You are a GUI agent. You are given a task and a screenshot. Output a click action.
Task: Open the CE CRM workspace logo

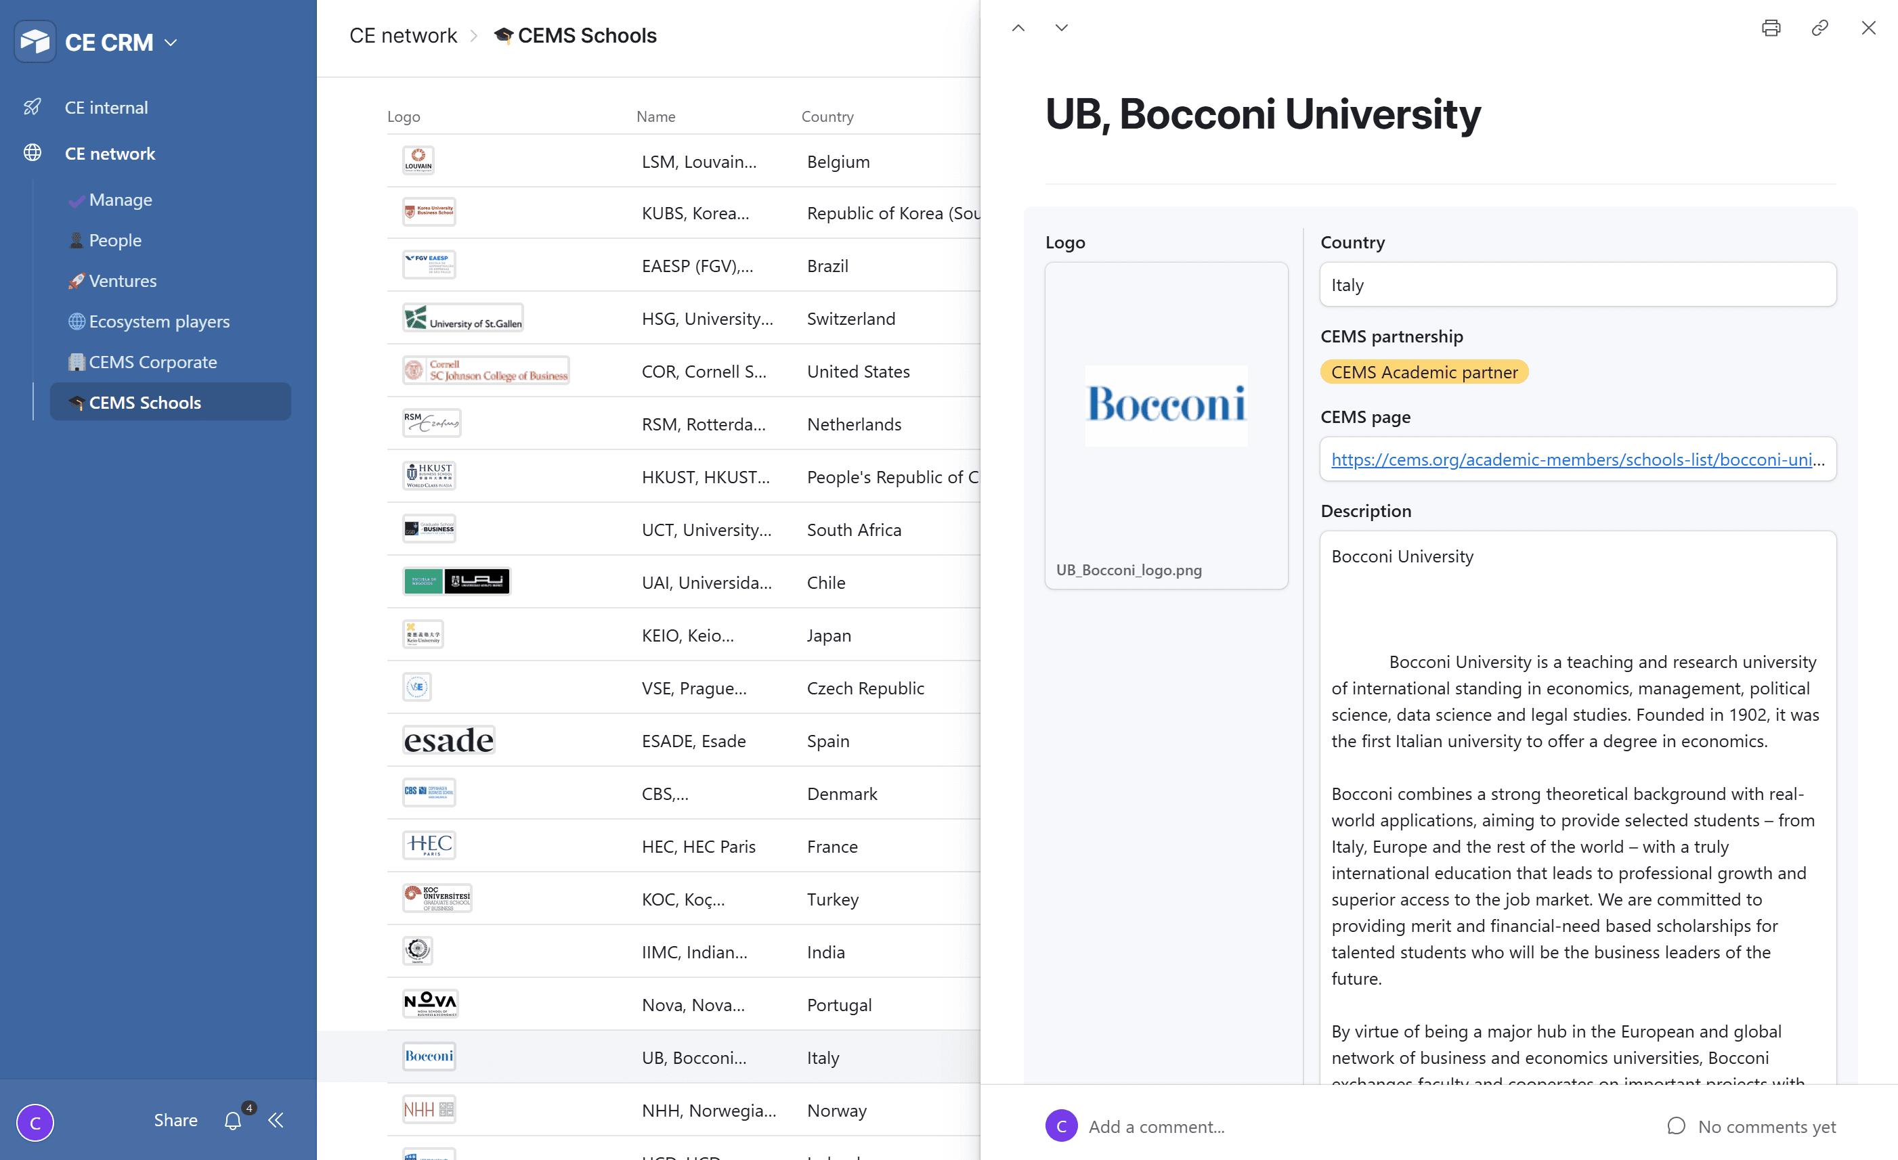(x=35, y=41)
